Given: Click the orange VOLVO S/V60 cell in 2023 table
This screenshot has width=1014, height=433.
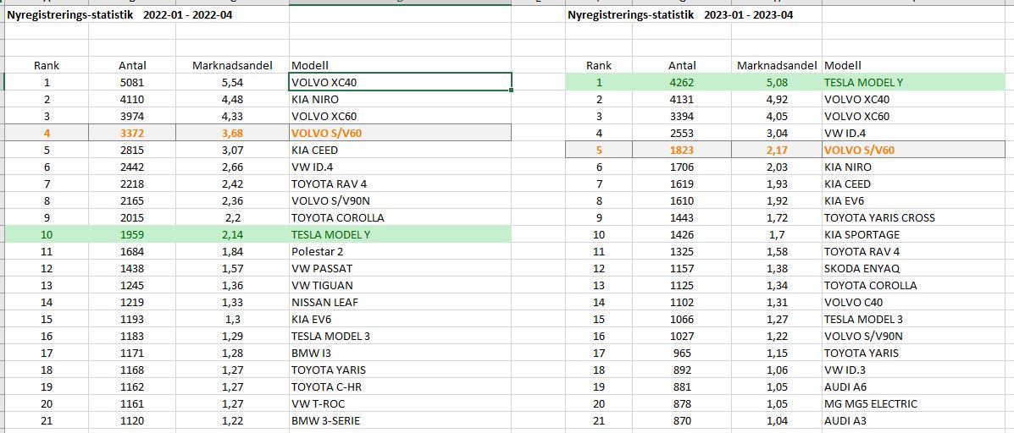Looking at the screenshot, I should [914, 151].
